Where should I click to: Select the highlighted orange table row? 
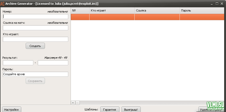148,17
